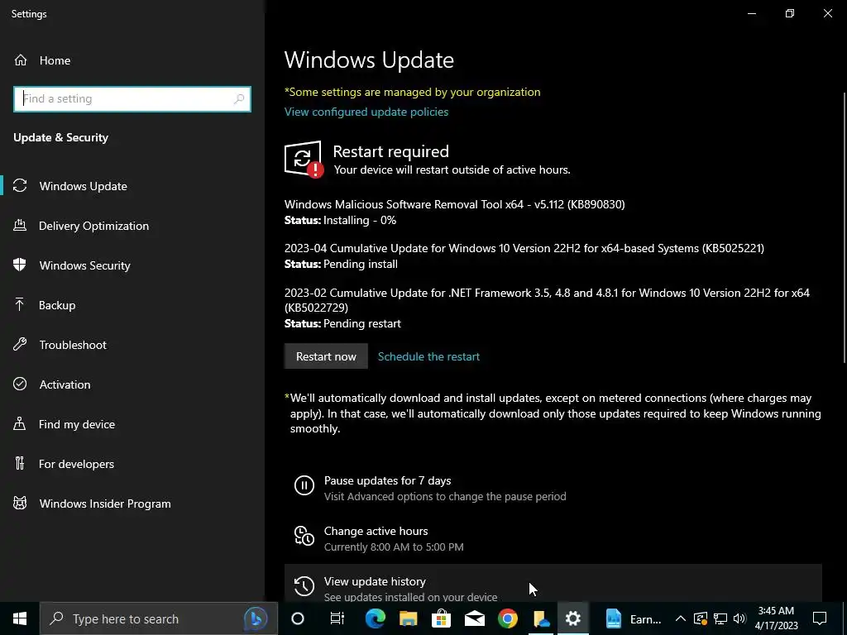This screenshot has height=635, width=847.
Task: Click the Windows Security shield icon
Action: click(20, 265)
